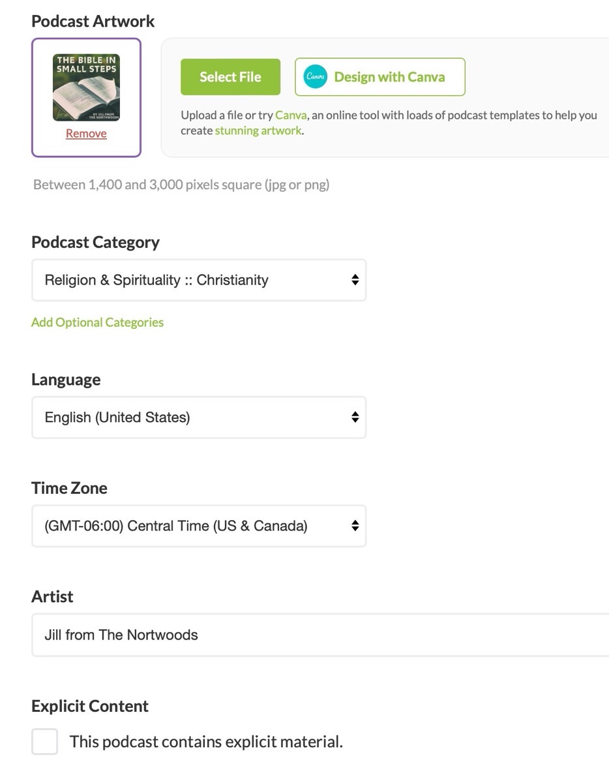The height and width of the screenshot is (783, 609).
Task: Click Add Optional Categories
Action: (98, 322)
